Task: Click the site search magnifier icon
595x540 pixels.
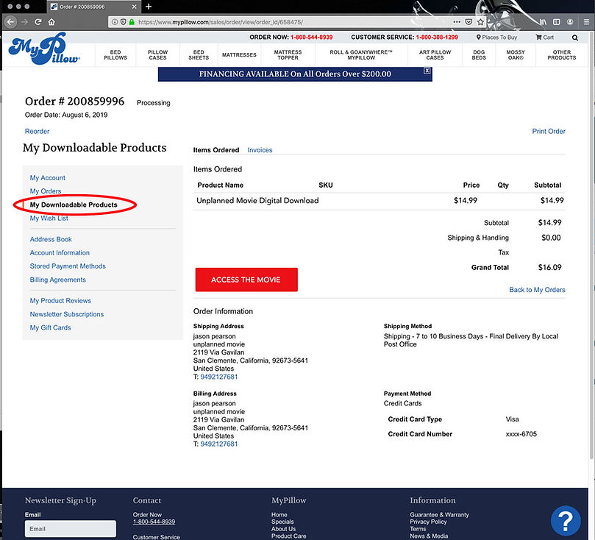Action: (575, 38)
